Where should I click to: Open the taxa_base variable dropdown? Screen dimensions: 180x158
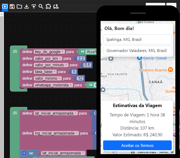(55, 72)
